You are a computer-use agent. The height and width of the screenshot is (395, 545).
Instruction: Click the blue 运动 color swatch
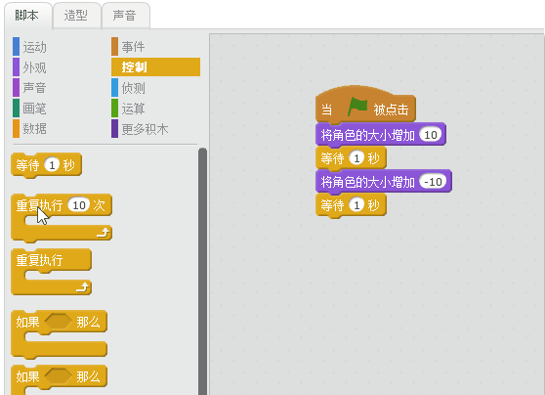[16, 47]
